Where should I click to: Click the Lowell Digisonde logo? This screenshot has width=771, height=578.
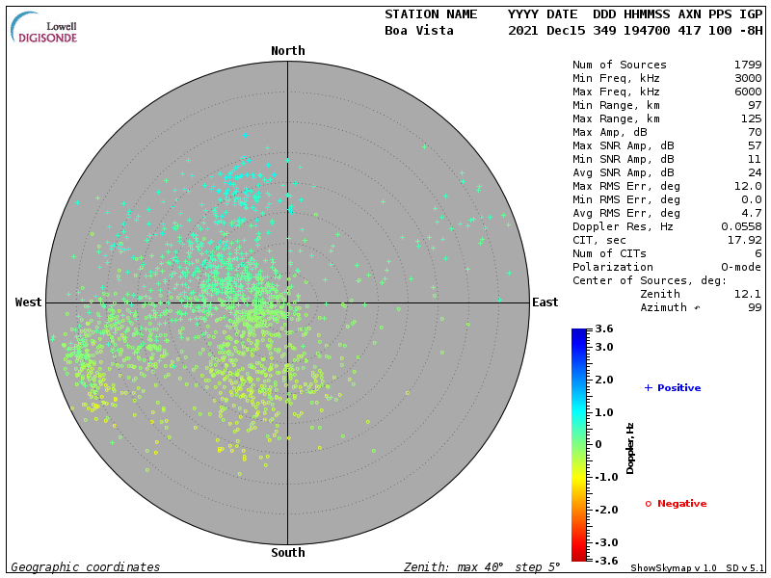(x=45, y=29)
